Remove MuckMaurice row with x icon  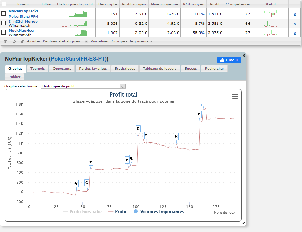point(295,33)
